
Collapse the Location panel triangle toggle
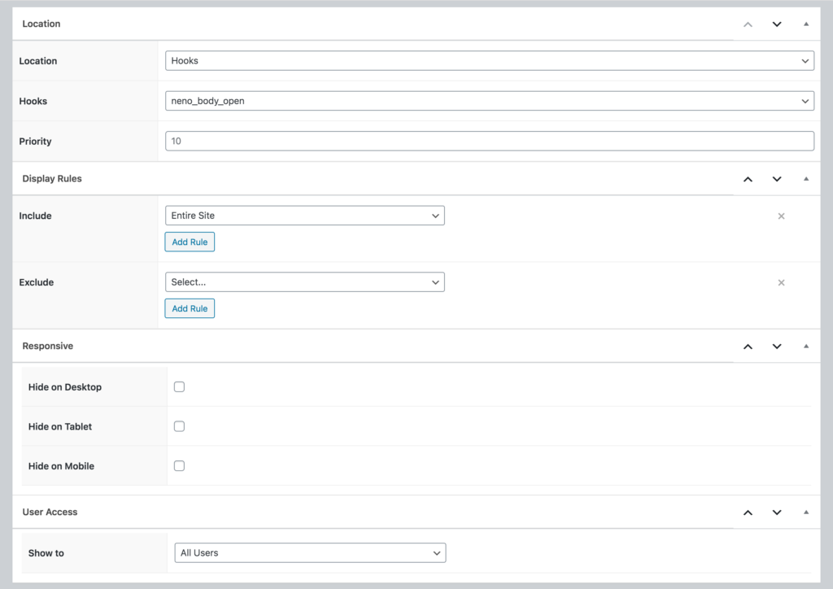(x=806, y=24)
